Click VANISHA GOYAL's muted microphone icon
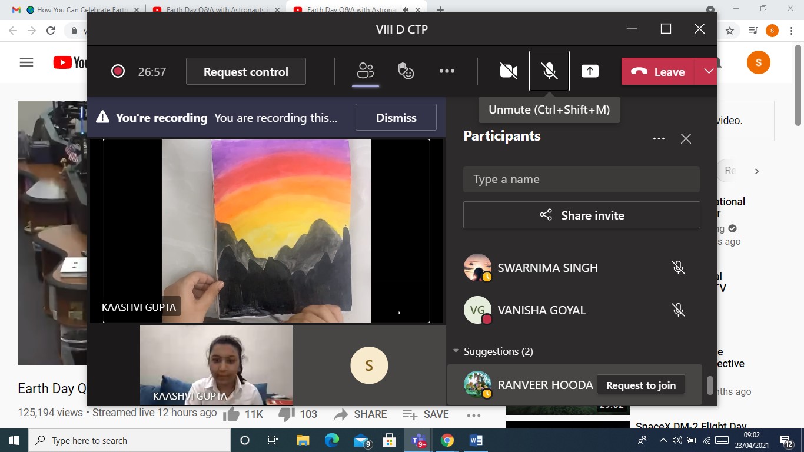 (x=678, y=310)
